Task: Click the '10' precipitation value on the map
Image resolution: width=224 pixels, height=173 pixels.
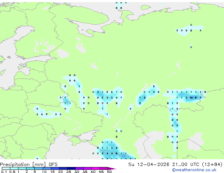Action: tap(191, 98)
